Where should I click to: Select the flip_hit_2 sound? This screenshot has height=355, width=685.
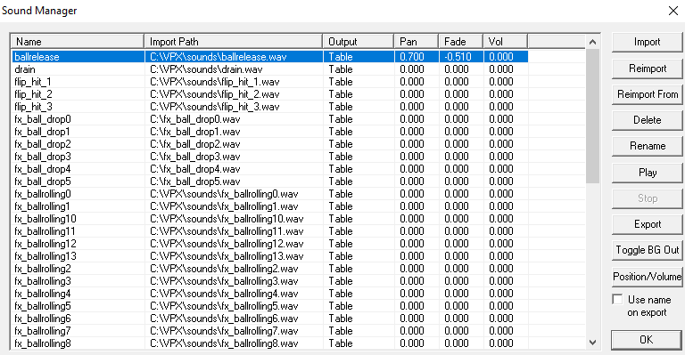click(x=270, y=94)
